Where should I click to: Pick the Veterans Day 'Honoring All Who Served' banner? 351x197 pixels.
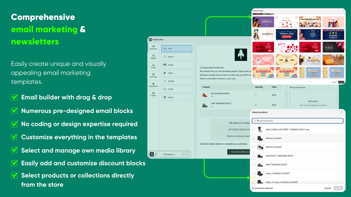tap(287, 34)
